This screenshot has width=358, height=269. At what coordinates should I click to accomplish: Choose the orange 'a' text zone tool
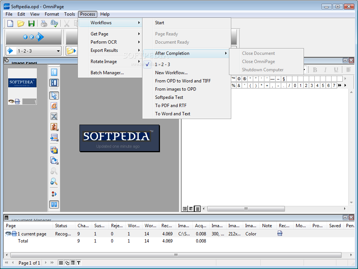pyautogui.click(x=54, y=106)
